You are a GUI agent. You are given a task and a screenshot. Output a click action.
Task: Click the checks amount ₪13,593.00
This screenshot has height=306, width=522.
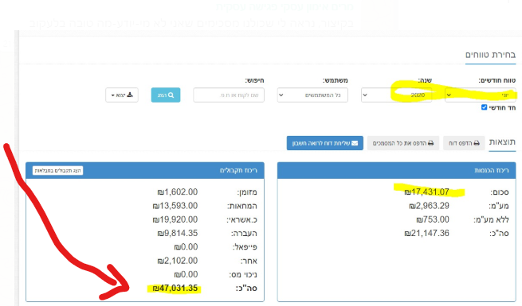pyautogui.click(x=175, y=206)
